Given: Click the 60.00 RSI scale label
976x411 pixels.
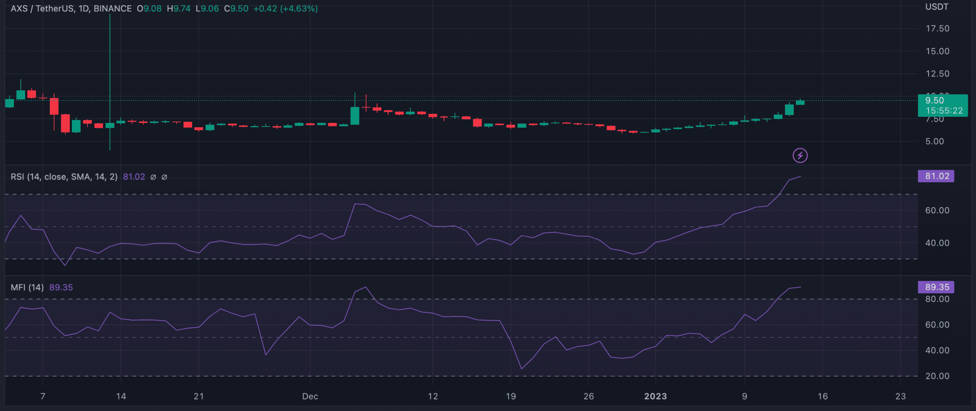Looking at the screenshot, I should [x=937, y=211].
